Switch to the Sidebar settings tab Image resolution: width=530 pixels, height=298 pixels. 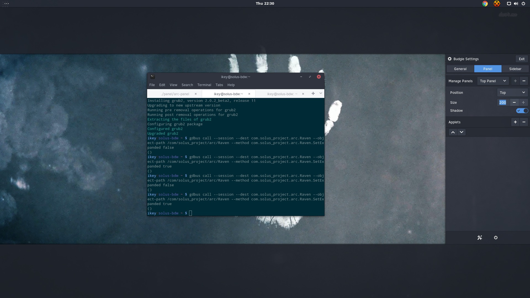(x=515, y=69)
